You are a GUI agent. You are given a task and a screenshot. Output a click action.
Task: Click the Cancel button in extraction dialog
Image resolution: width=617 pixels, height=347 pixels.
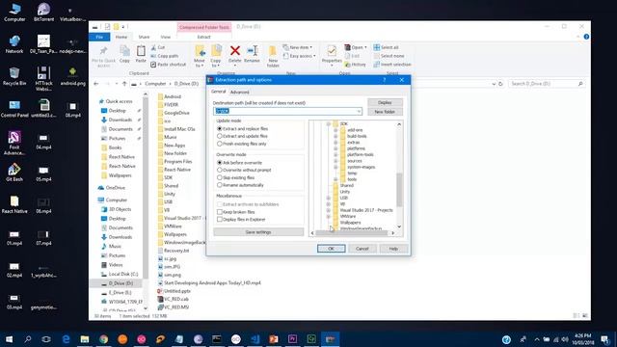click(x=362, y=249)
